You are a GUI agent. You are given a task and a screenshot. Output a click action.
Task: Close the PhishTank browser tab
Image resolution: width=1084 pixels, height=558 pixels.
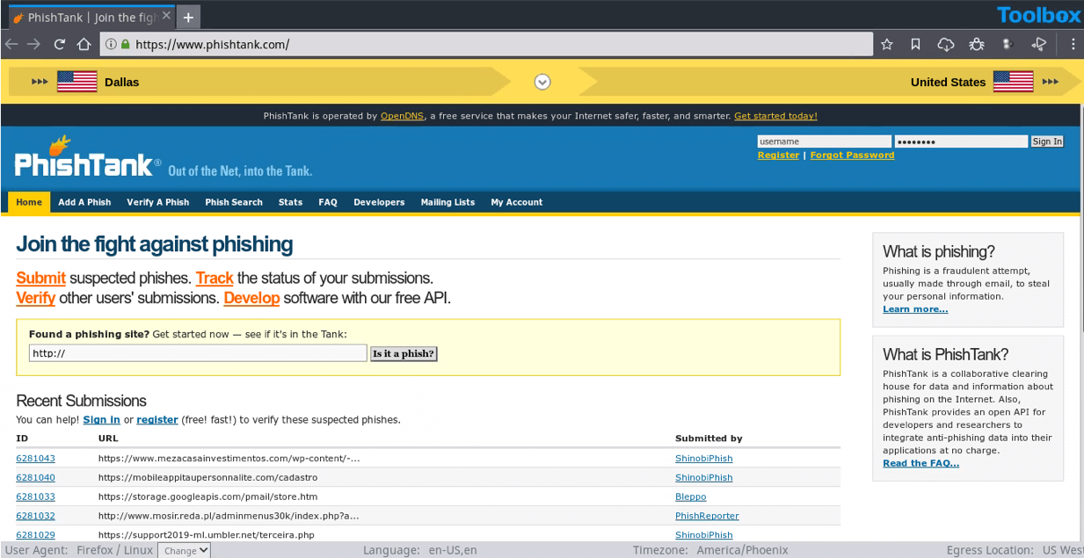[166, 17]
